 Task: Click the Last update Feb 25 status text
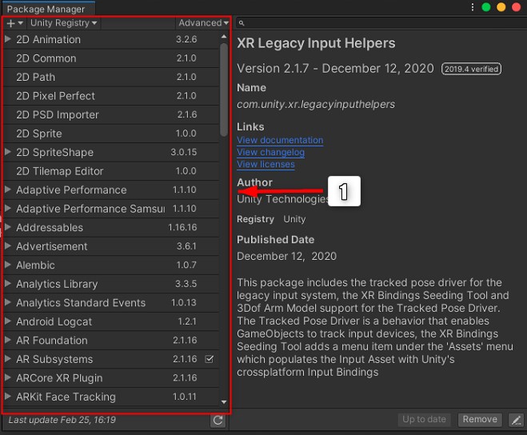tap(62, 421)
